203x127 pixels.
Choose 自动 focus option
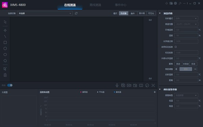(178, 64)
